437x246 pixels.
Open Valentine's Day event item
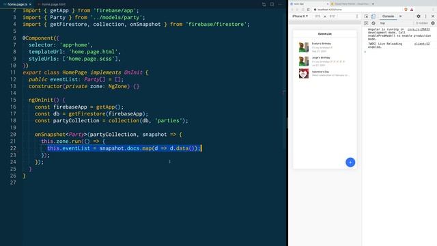[x=325, y=74]
